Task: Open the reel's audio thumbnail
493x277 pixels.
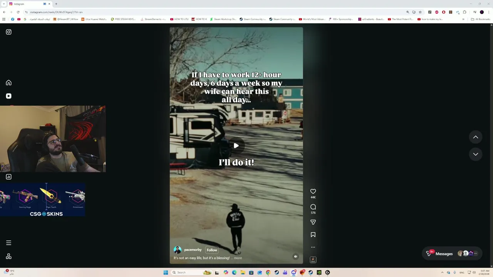Action: 313,260
